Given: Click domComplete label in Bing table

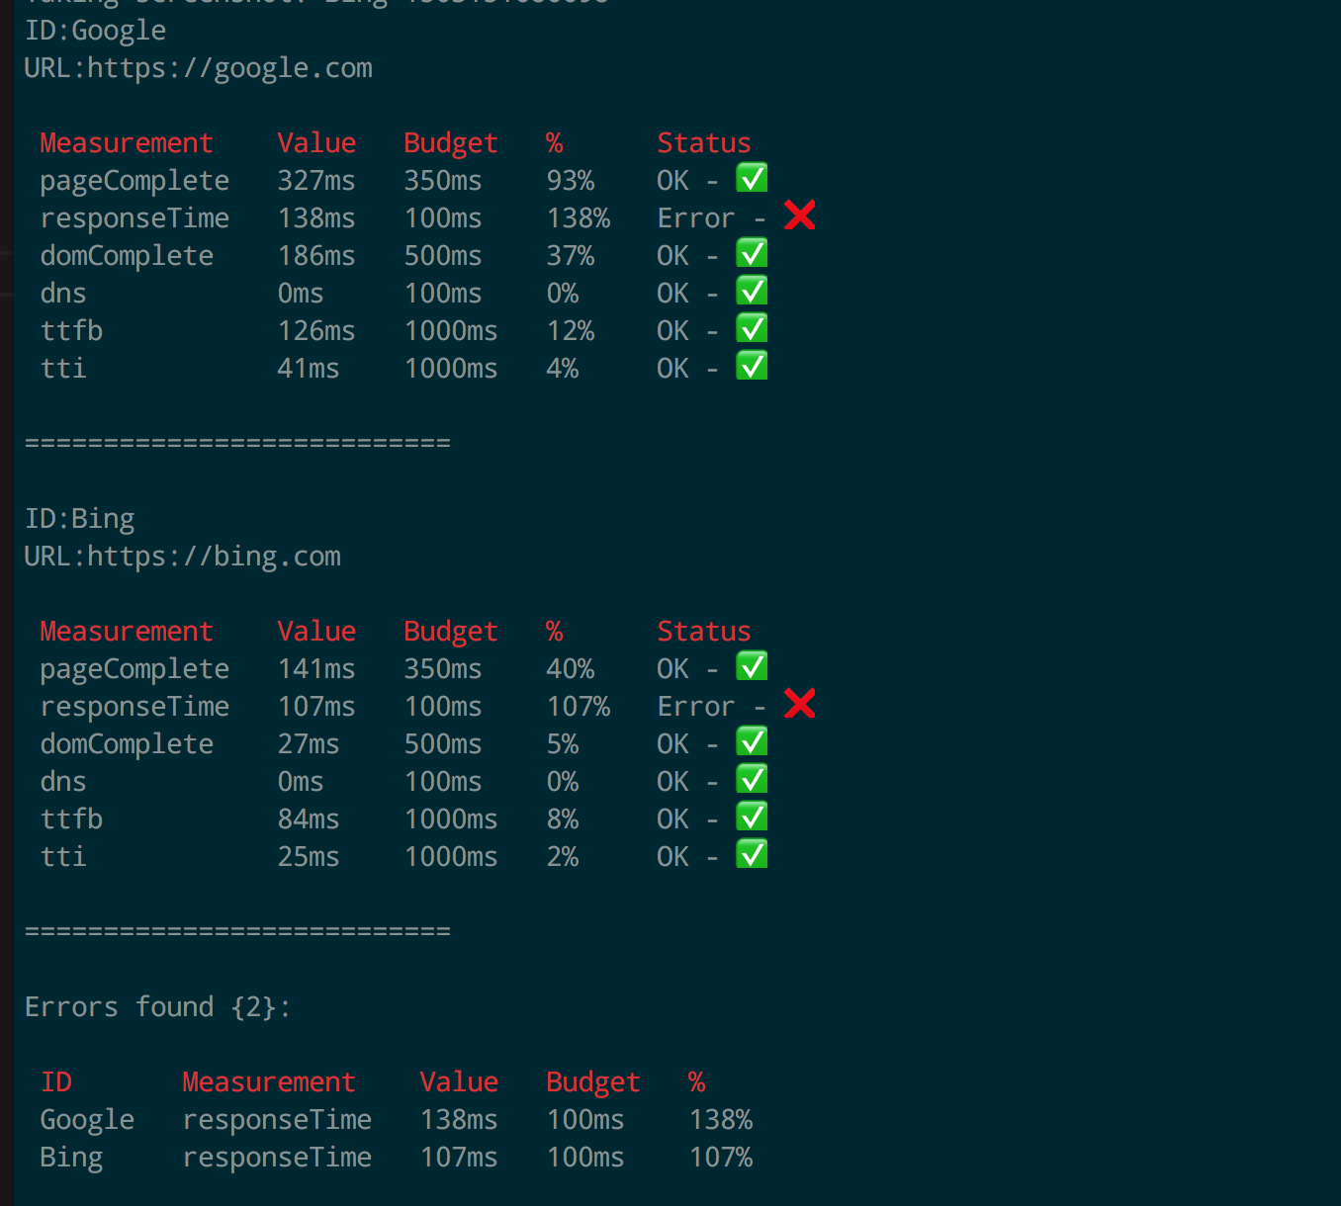Looking at the screenshot, I should (x=127, y=745).
